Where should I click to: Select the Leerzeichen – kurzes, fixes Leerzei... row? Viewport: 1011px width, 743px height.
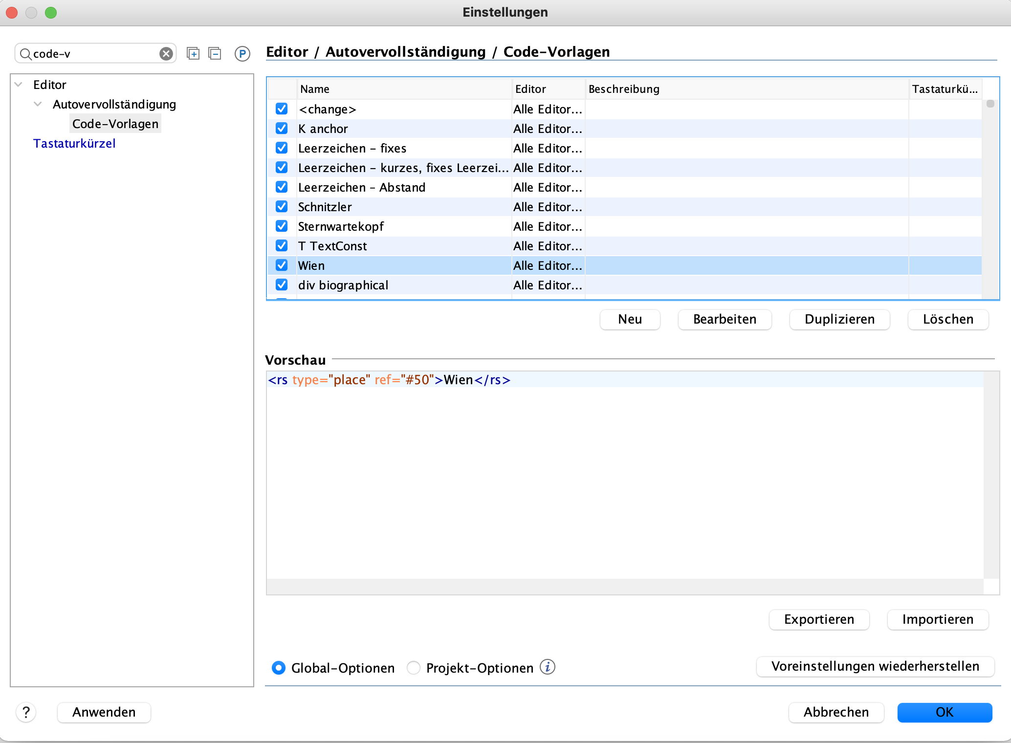pyautogui.click(x=625, y=168)
